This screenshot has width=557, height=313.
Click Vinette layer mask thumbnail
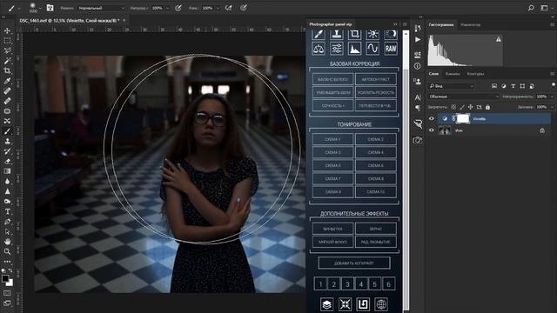462,118
